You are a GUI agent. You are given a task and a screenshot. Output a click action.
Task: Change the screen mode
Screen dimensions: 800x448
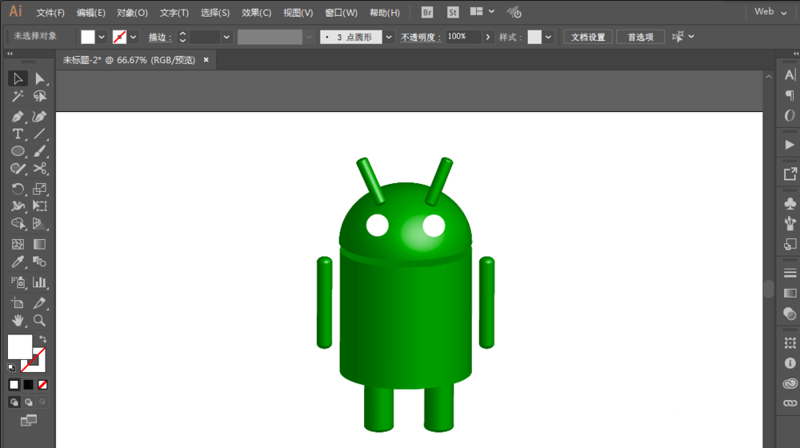pos(29,421)
